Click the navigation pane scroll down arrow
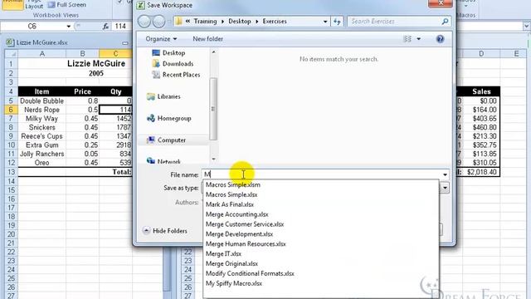Viewport: 531px width, 299px height. pos(213,159)
